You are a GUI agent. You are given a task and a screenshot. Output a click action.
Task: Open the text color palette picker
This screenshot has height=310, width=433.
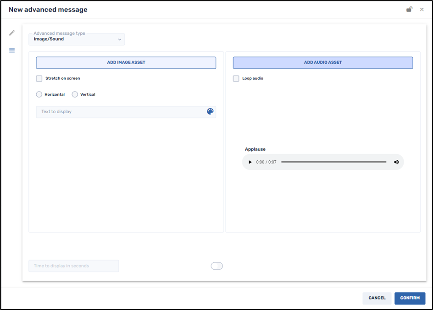210,111
